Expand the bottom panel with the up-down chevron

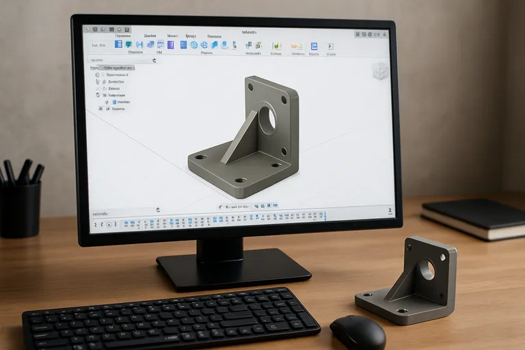[x=158, y=210]
